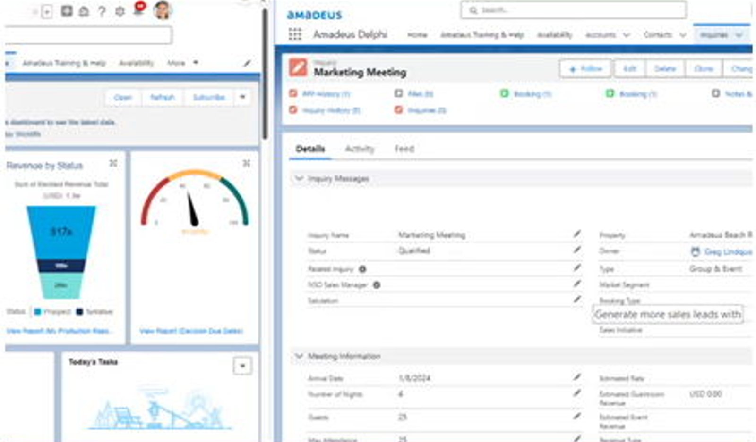Click the teal bottom funnel segment

[61, 285]
